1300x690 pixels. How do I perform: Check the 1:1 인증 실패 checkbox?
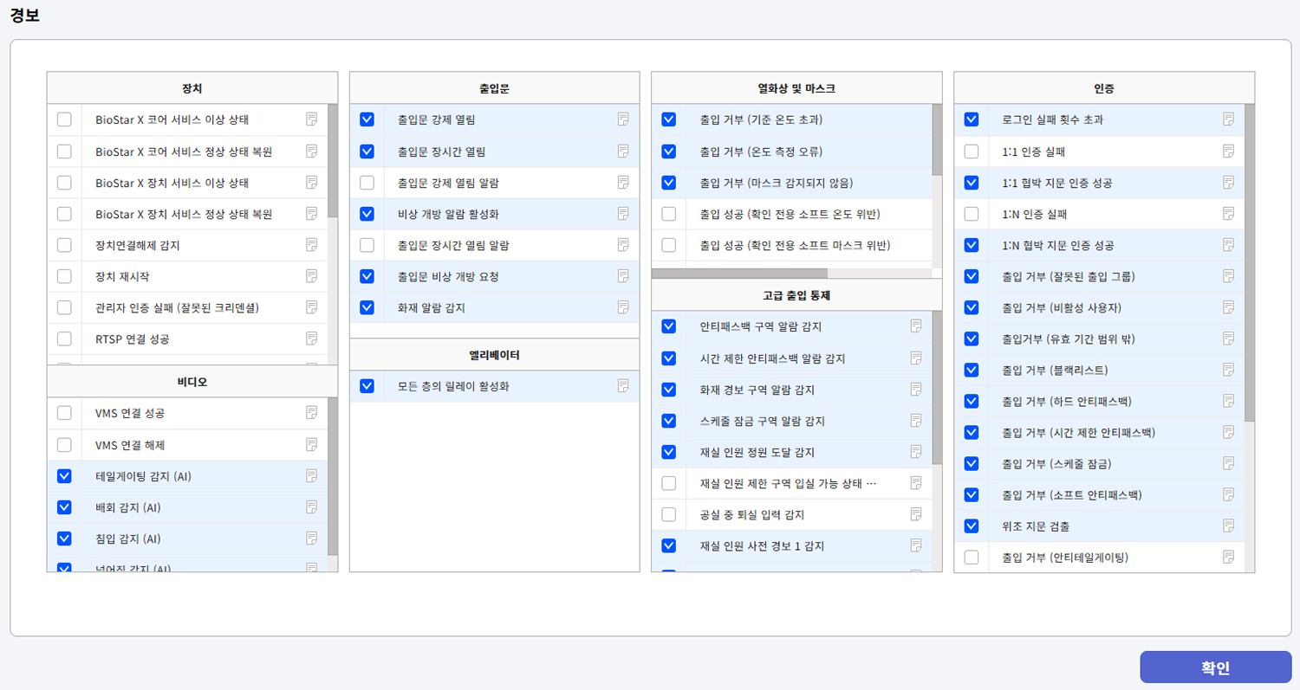[972, 152]
